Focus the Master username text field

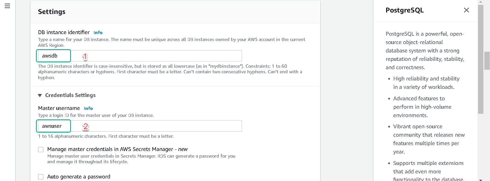(x=140, y=126)
